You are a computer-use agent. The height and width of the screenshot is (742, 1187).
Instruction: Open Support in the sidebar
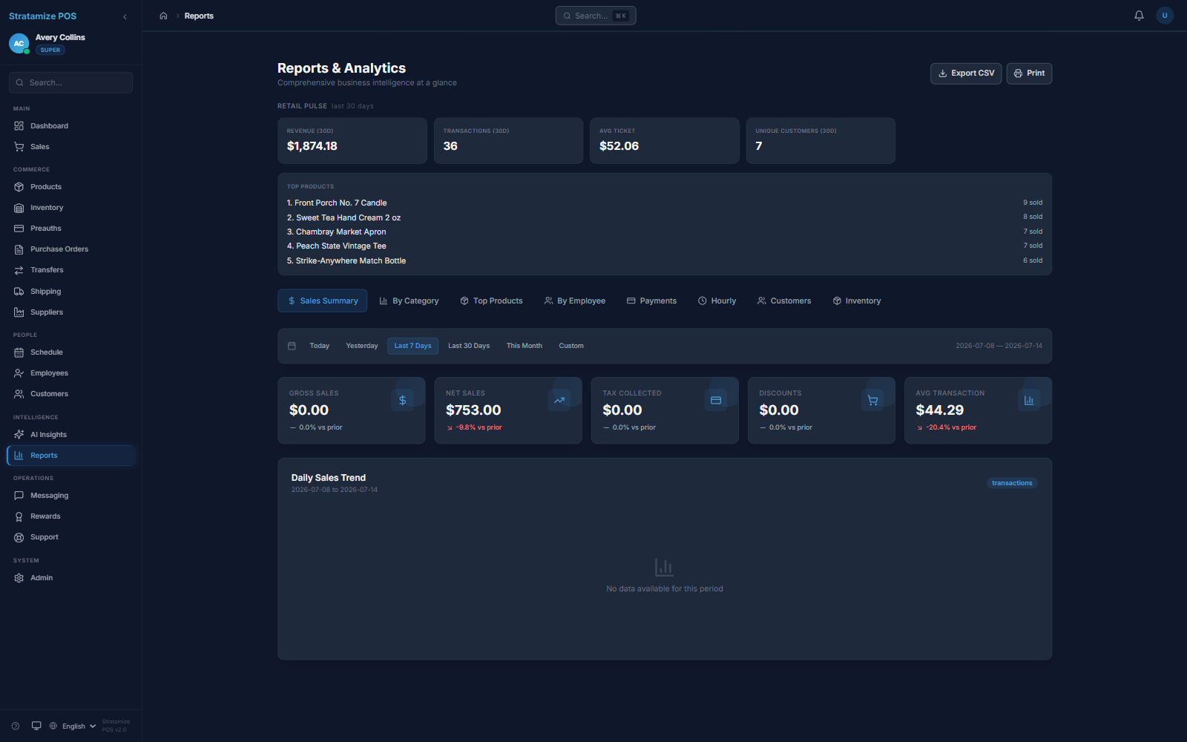pyautogui.click(x=71, y=537)
